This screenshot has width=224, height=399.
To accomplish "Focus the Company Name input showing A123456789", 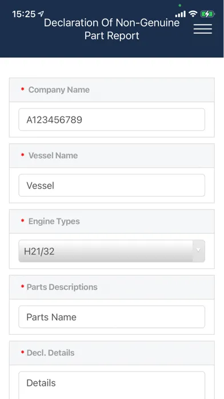I will (x=111, y=120).
